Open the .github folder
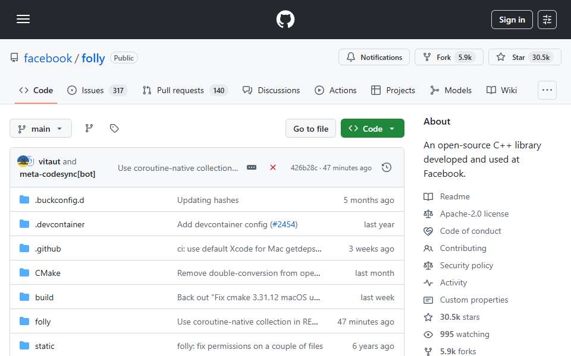 (48, 249)
